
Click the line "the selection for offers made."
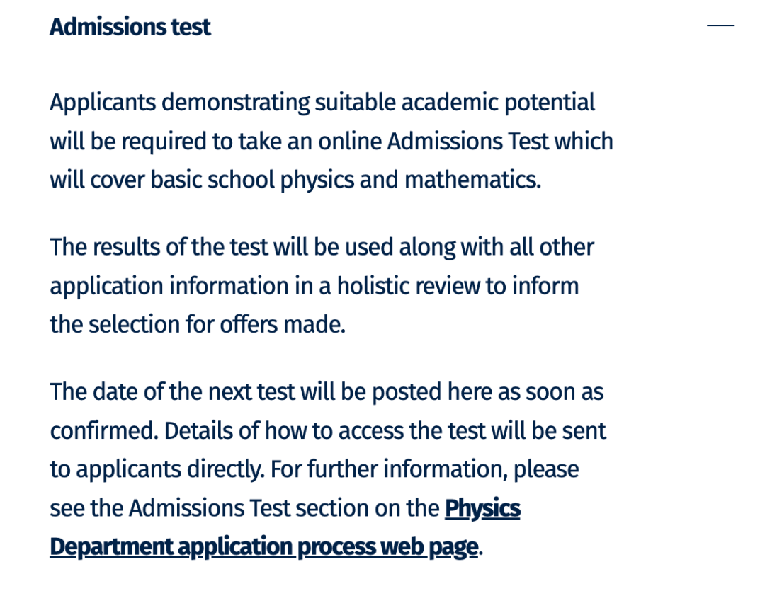197,325
